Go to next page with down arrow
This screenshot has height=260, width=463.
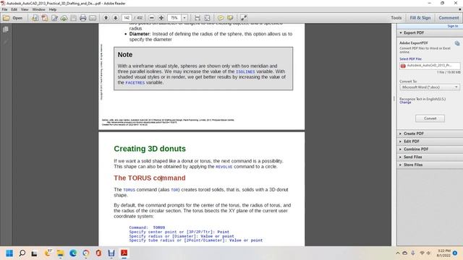[116, 18]
